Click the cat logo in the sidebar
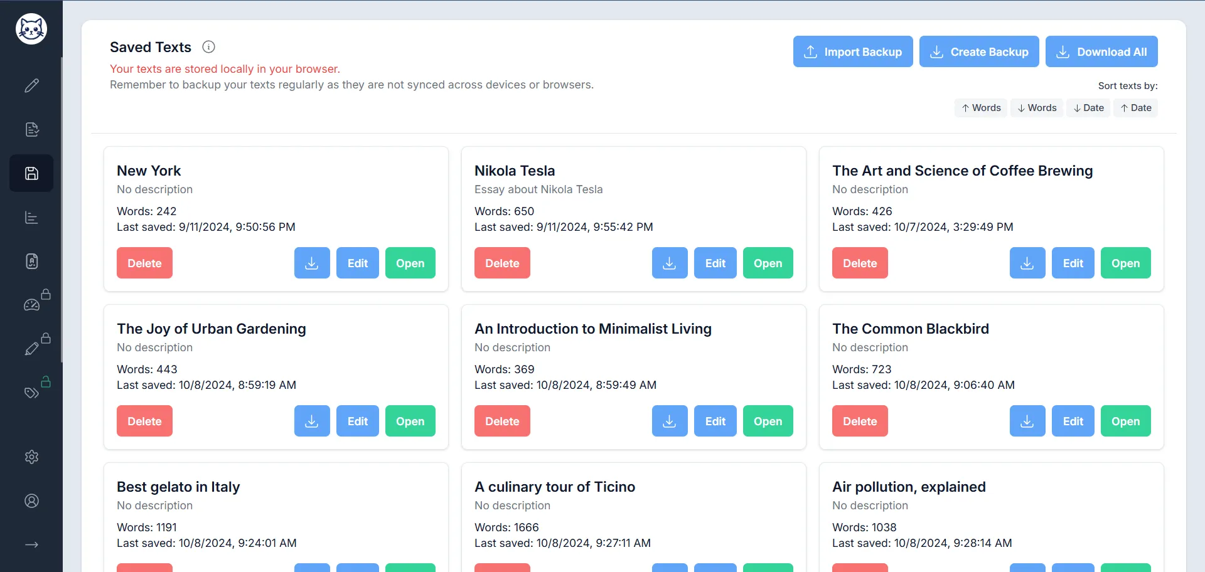Screen dimensions: 1205x572 point(31,29)
